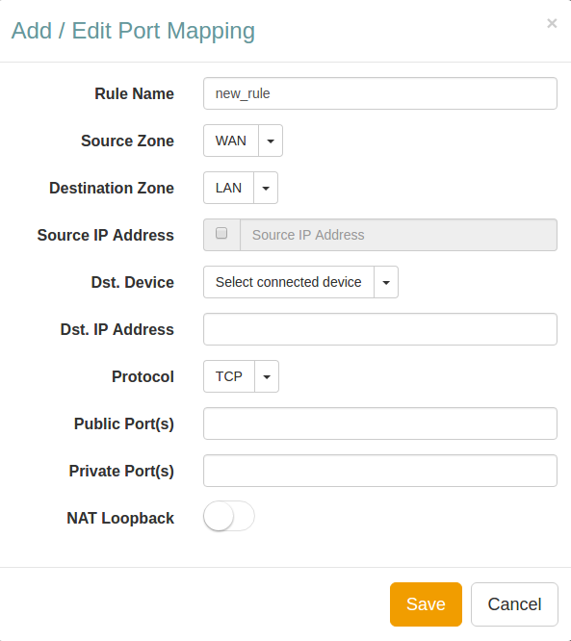Click the Public Port(s) field
Image resolution: width=571 pixels, height=641 pixels.
coord(380,423)
